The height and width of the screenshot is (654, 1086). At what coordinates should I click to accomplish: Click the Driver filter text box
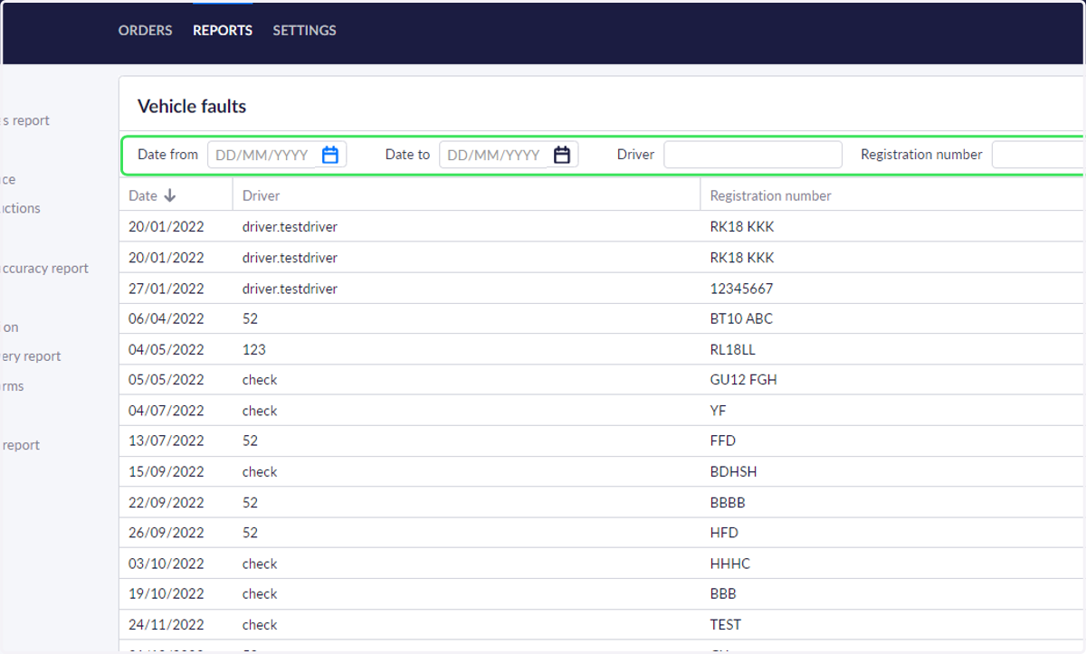click(x=753, y=155)
